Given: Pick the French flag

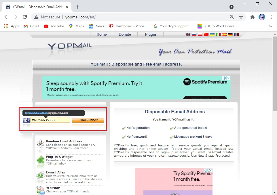Looking at the screenshot, I should pyautogui.click(x=236, y=35).
